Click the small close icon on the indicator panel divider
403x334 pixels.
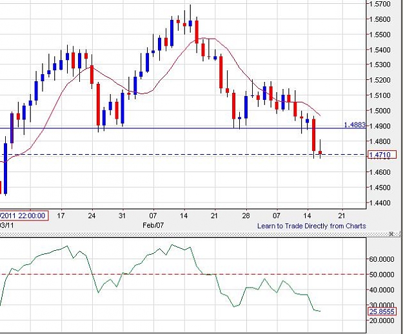391,234
